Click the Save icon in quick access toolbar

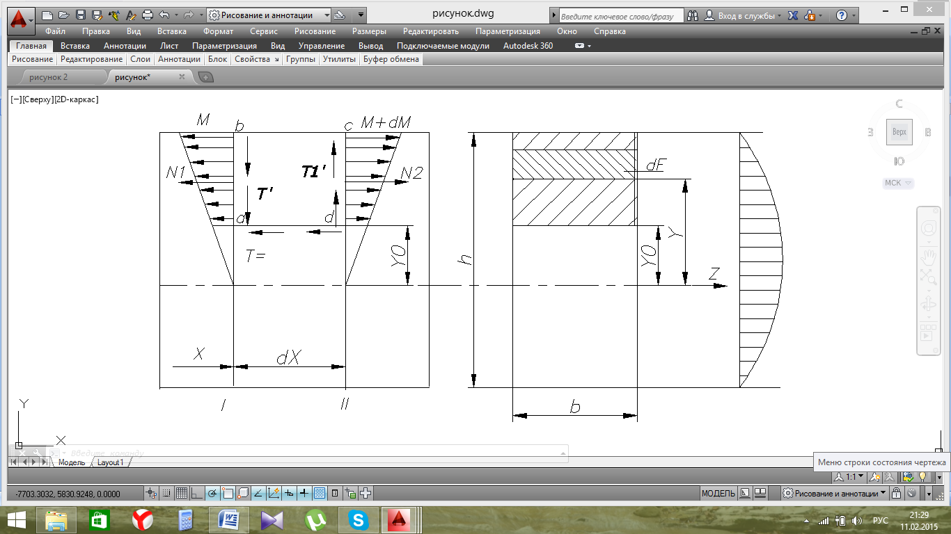pos(81,15)
